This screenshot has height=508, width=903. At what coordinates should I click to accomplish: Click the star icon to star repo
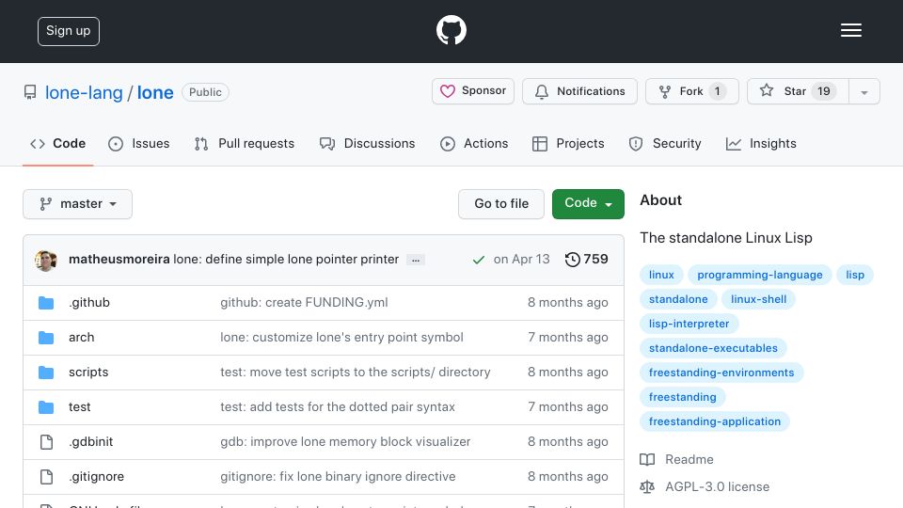click(x=766, y=90)
